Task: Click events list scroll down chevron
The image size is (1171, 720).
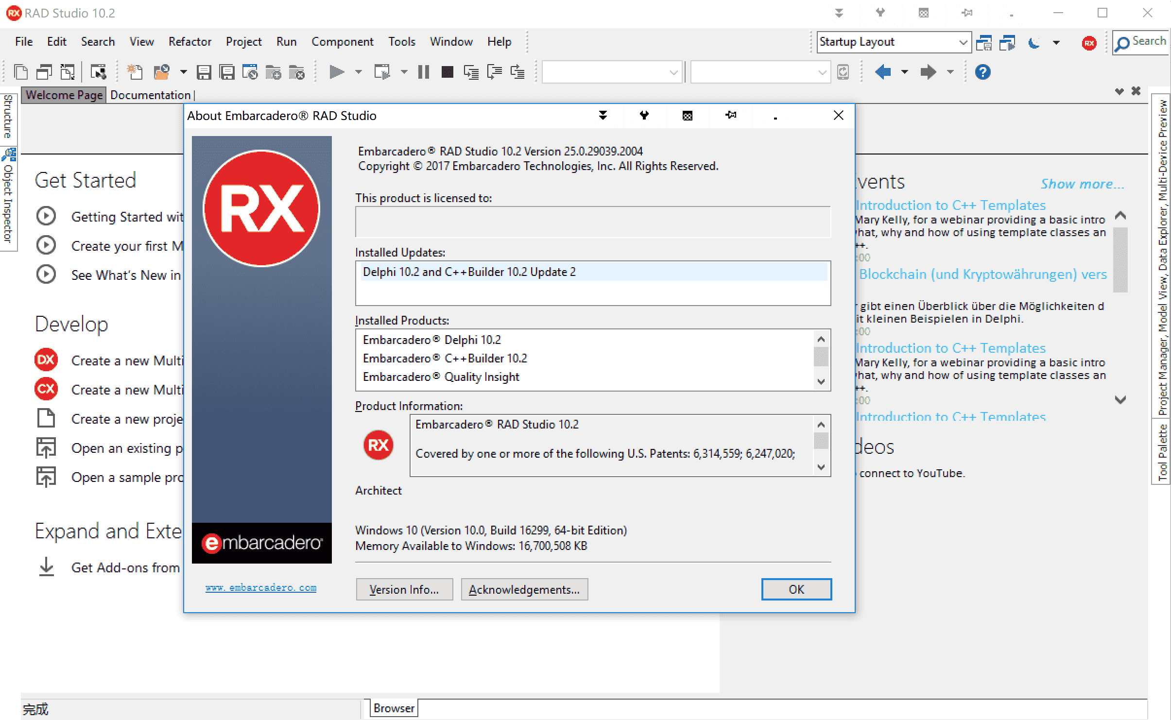Action: [1120, 399]
